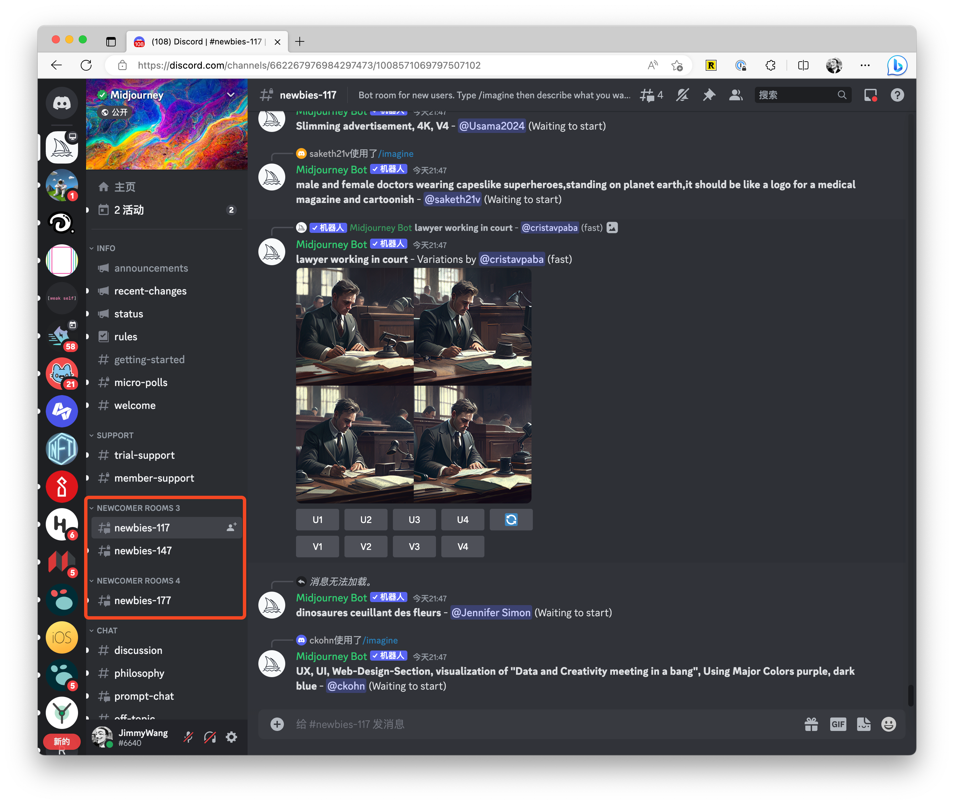The image size is (954, 805).
Task: Toggle the deafen icon in user settings bar
Action: pyautogui.click(x=211, y=736)
